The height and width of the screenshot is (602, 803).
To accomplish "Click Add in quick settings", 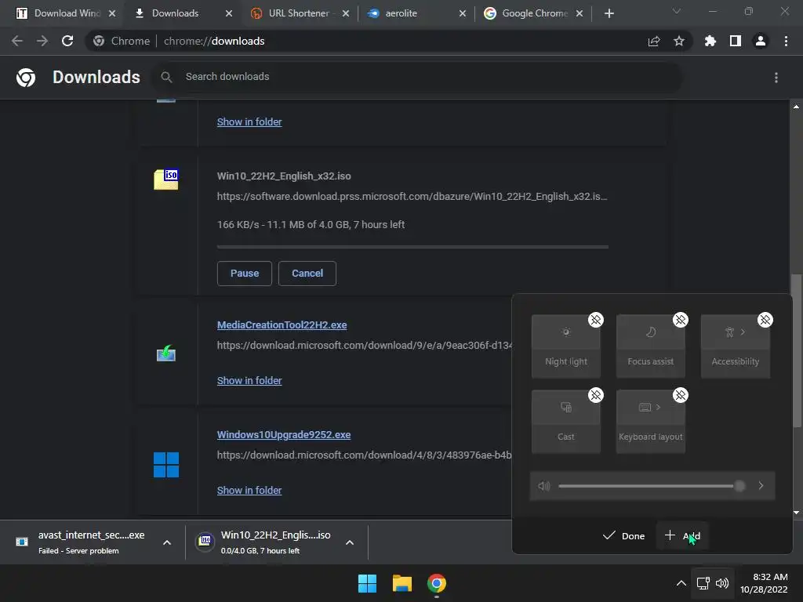I will 682,535.
